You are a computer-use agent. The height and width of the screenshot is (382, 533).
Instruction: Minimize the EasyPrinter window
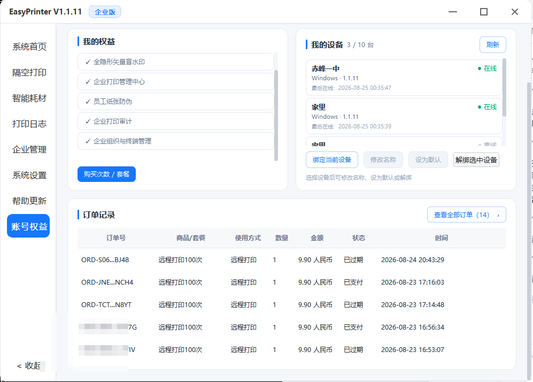pyautogui.click(x=453, y=12)
